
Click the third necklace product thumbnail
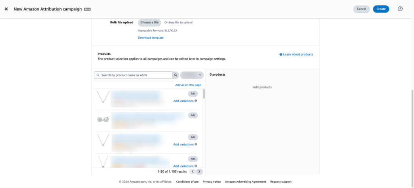pos(103,140)
